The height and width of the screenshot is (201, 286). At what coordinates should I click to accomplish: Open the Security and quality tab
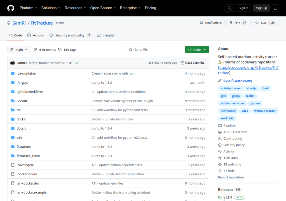point(70,35)
